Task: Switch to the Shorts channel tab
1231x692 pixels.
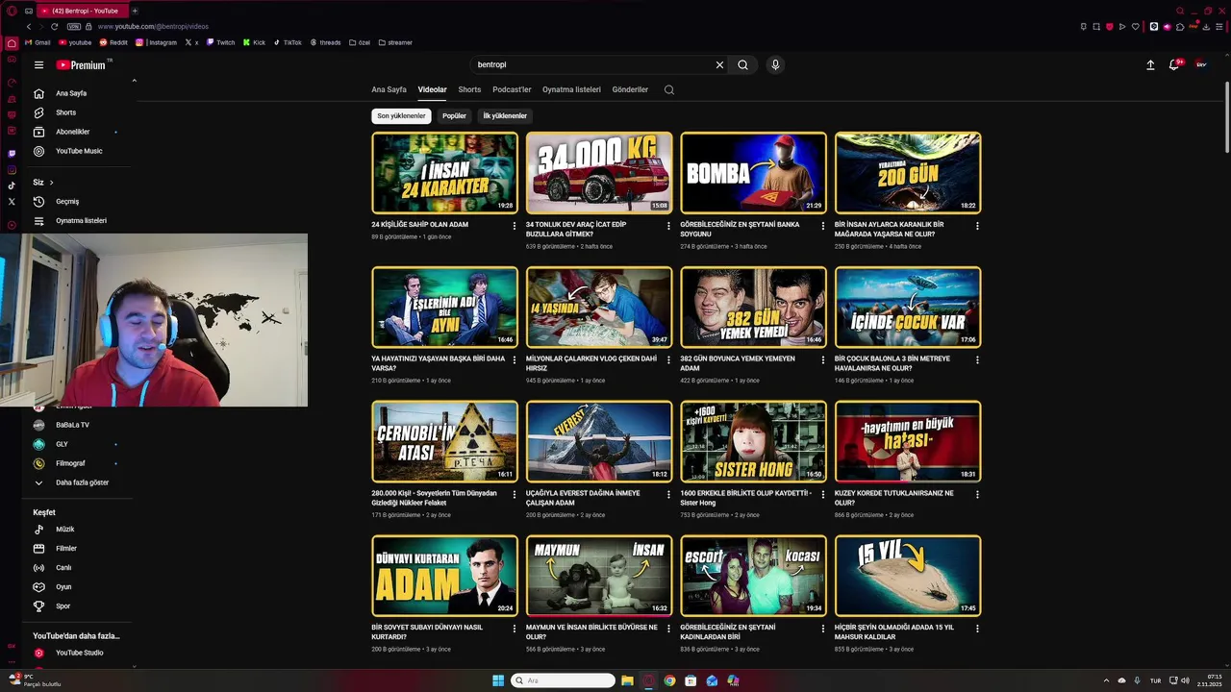Action: tap(469, 89)
